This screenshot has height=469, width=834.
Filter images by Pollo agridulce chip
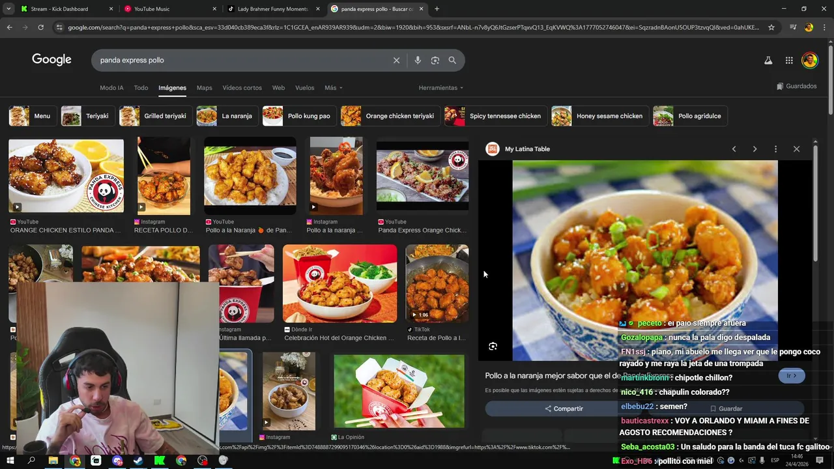click(x=690, y=116)
